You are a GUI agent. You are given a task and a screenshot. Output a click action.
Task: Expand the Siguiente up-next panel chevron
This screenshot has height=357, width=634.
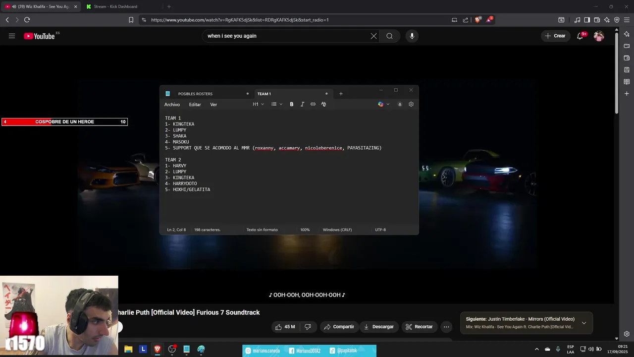click(584, 323)
